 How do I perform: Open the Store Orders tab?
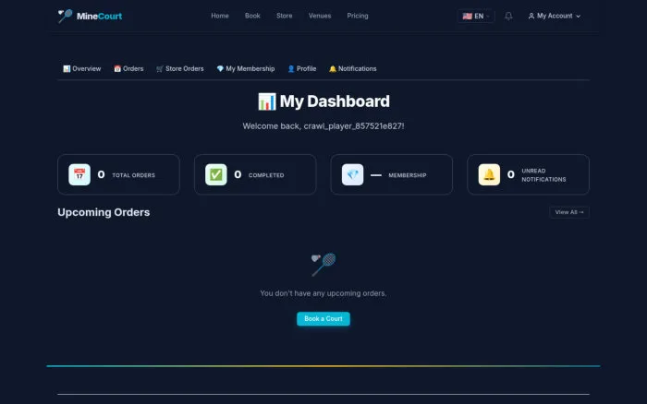[x=180, y=69]
